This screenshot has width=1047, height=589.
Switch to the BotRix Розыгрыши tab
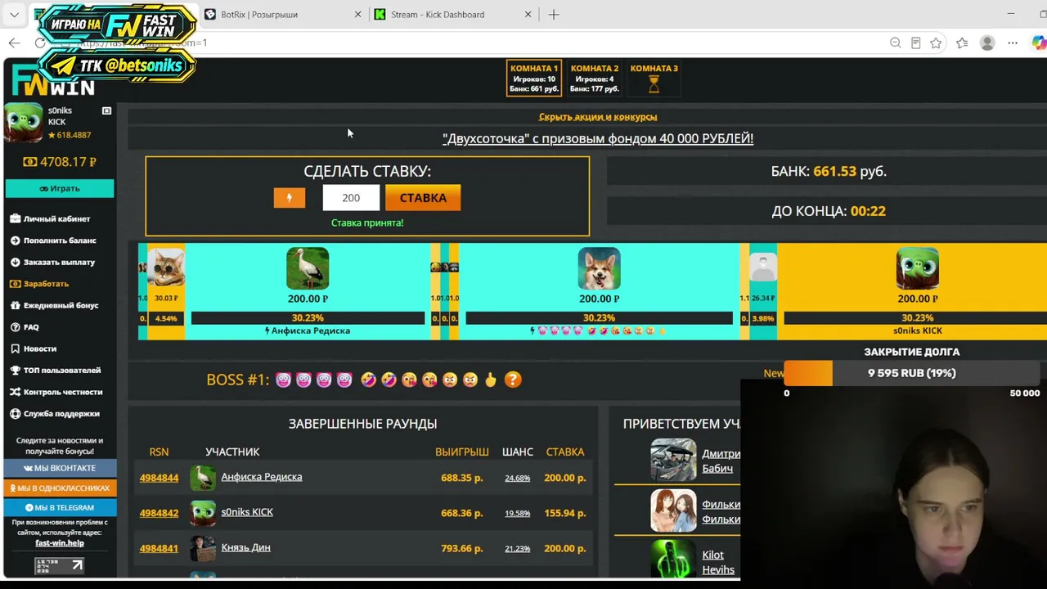pyautogui.click(x=282, y=15)
